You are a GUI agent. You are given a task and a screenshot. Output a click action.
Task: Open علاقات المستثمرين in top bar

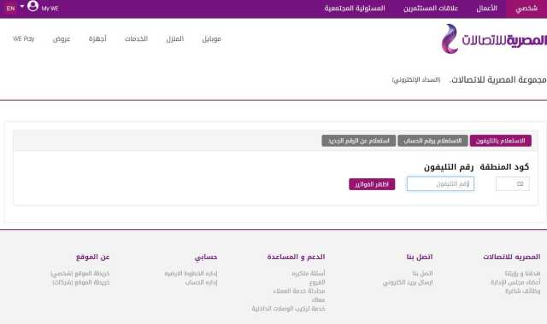431,9
